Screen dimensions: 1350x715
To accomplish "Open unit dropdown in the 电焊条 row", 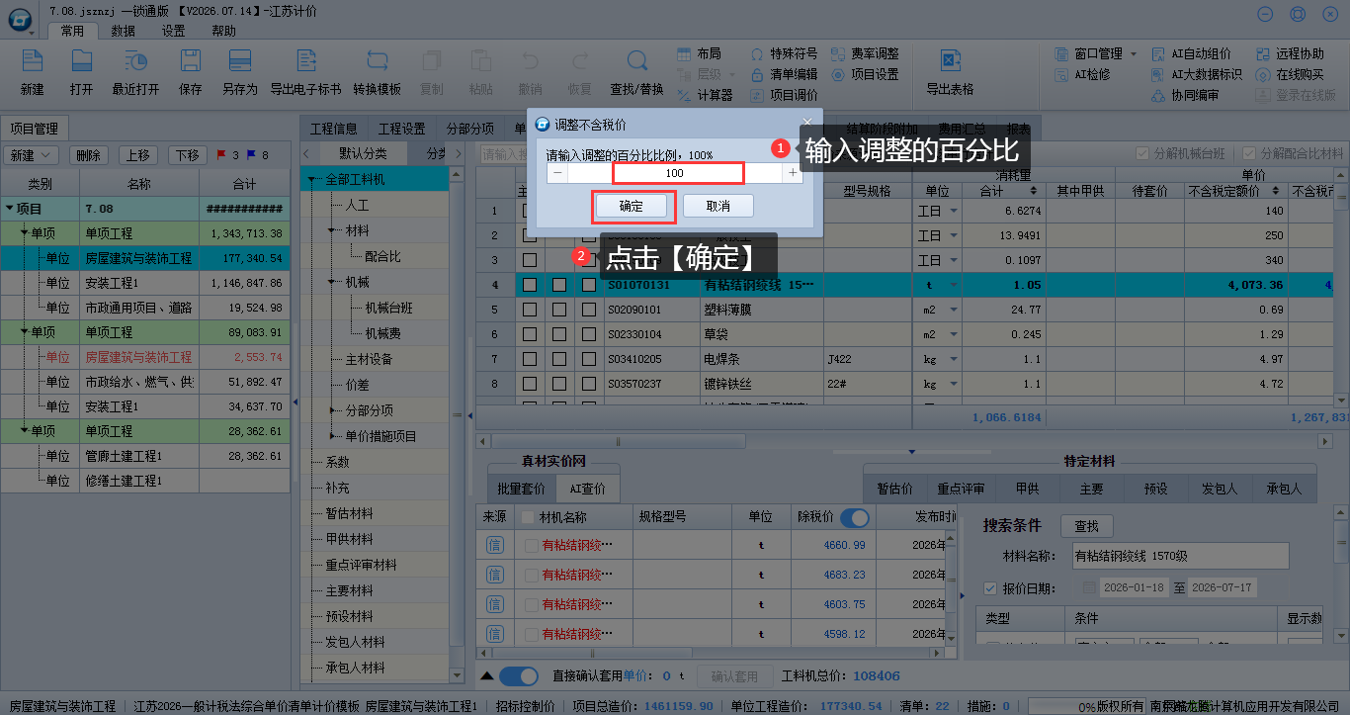I will tap(955, 359).
